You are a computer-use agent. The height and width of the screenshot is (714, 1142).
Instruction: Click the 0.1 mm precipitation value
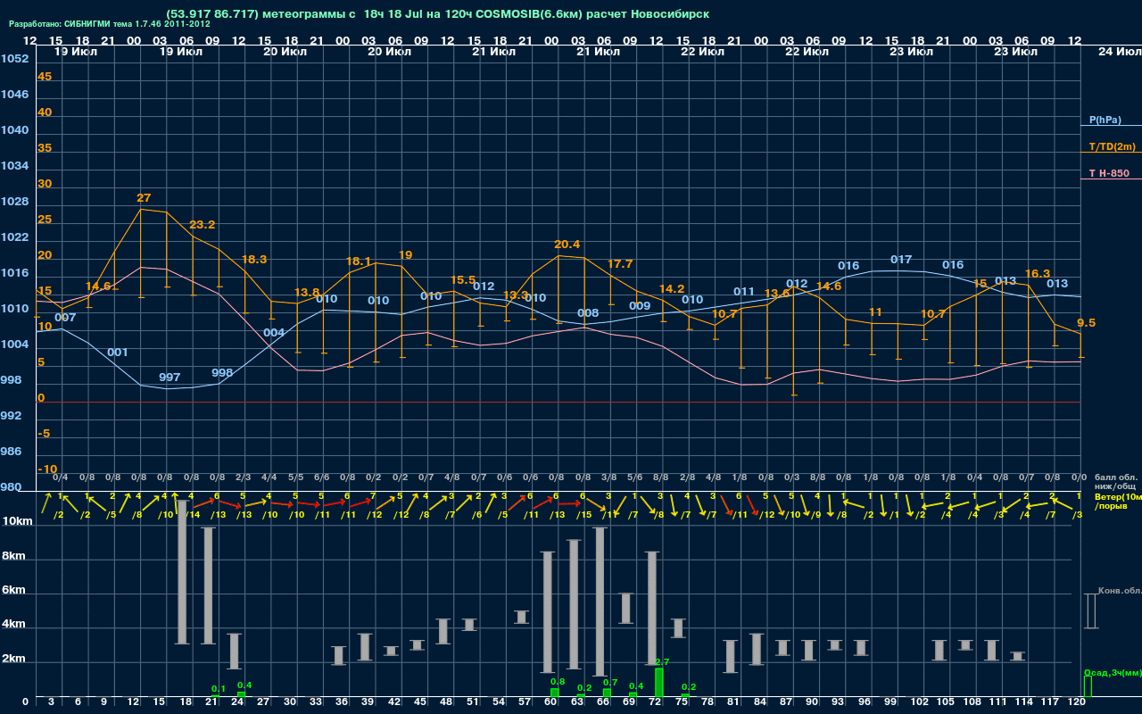click(x=218, y=689)
